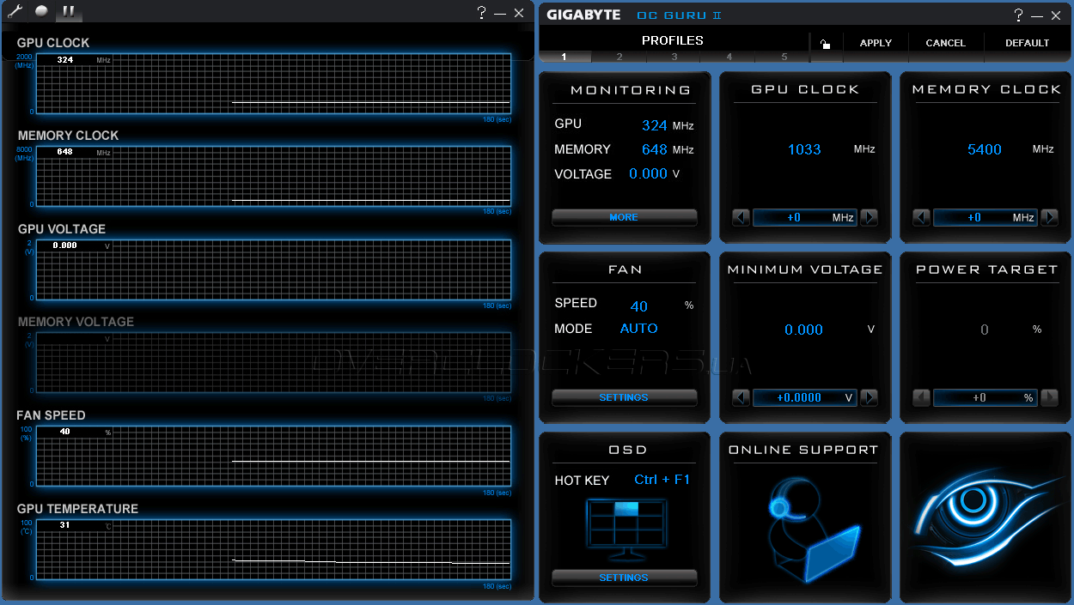Screen dimensions: 1074x605
Task: Click the GIGABYTE brand logo in title bar
Action: pyautogui.click(x=583, y=15)
